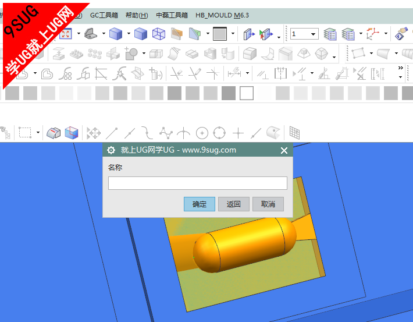Click the grayed Rapid Dimension icon
Screen dimensions: 413x322
[234, 73]
